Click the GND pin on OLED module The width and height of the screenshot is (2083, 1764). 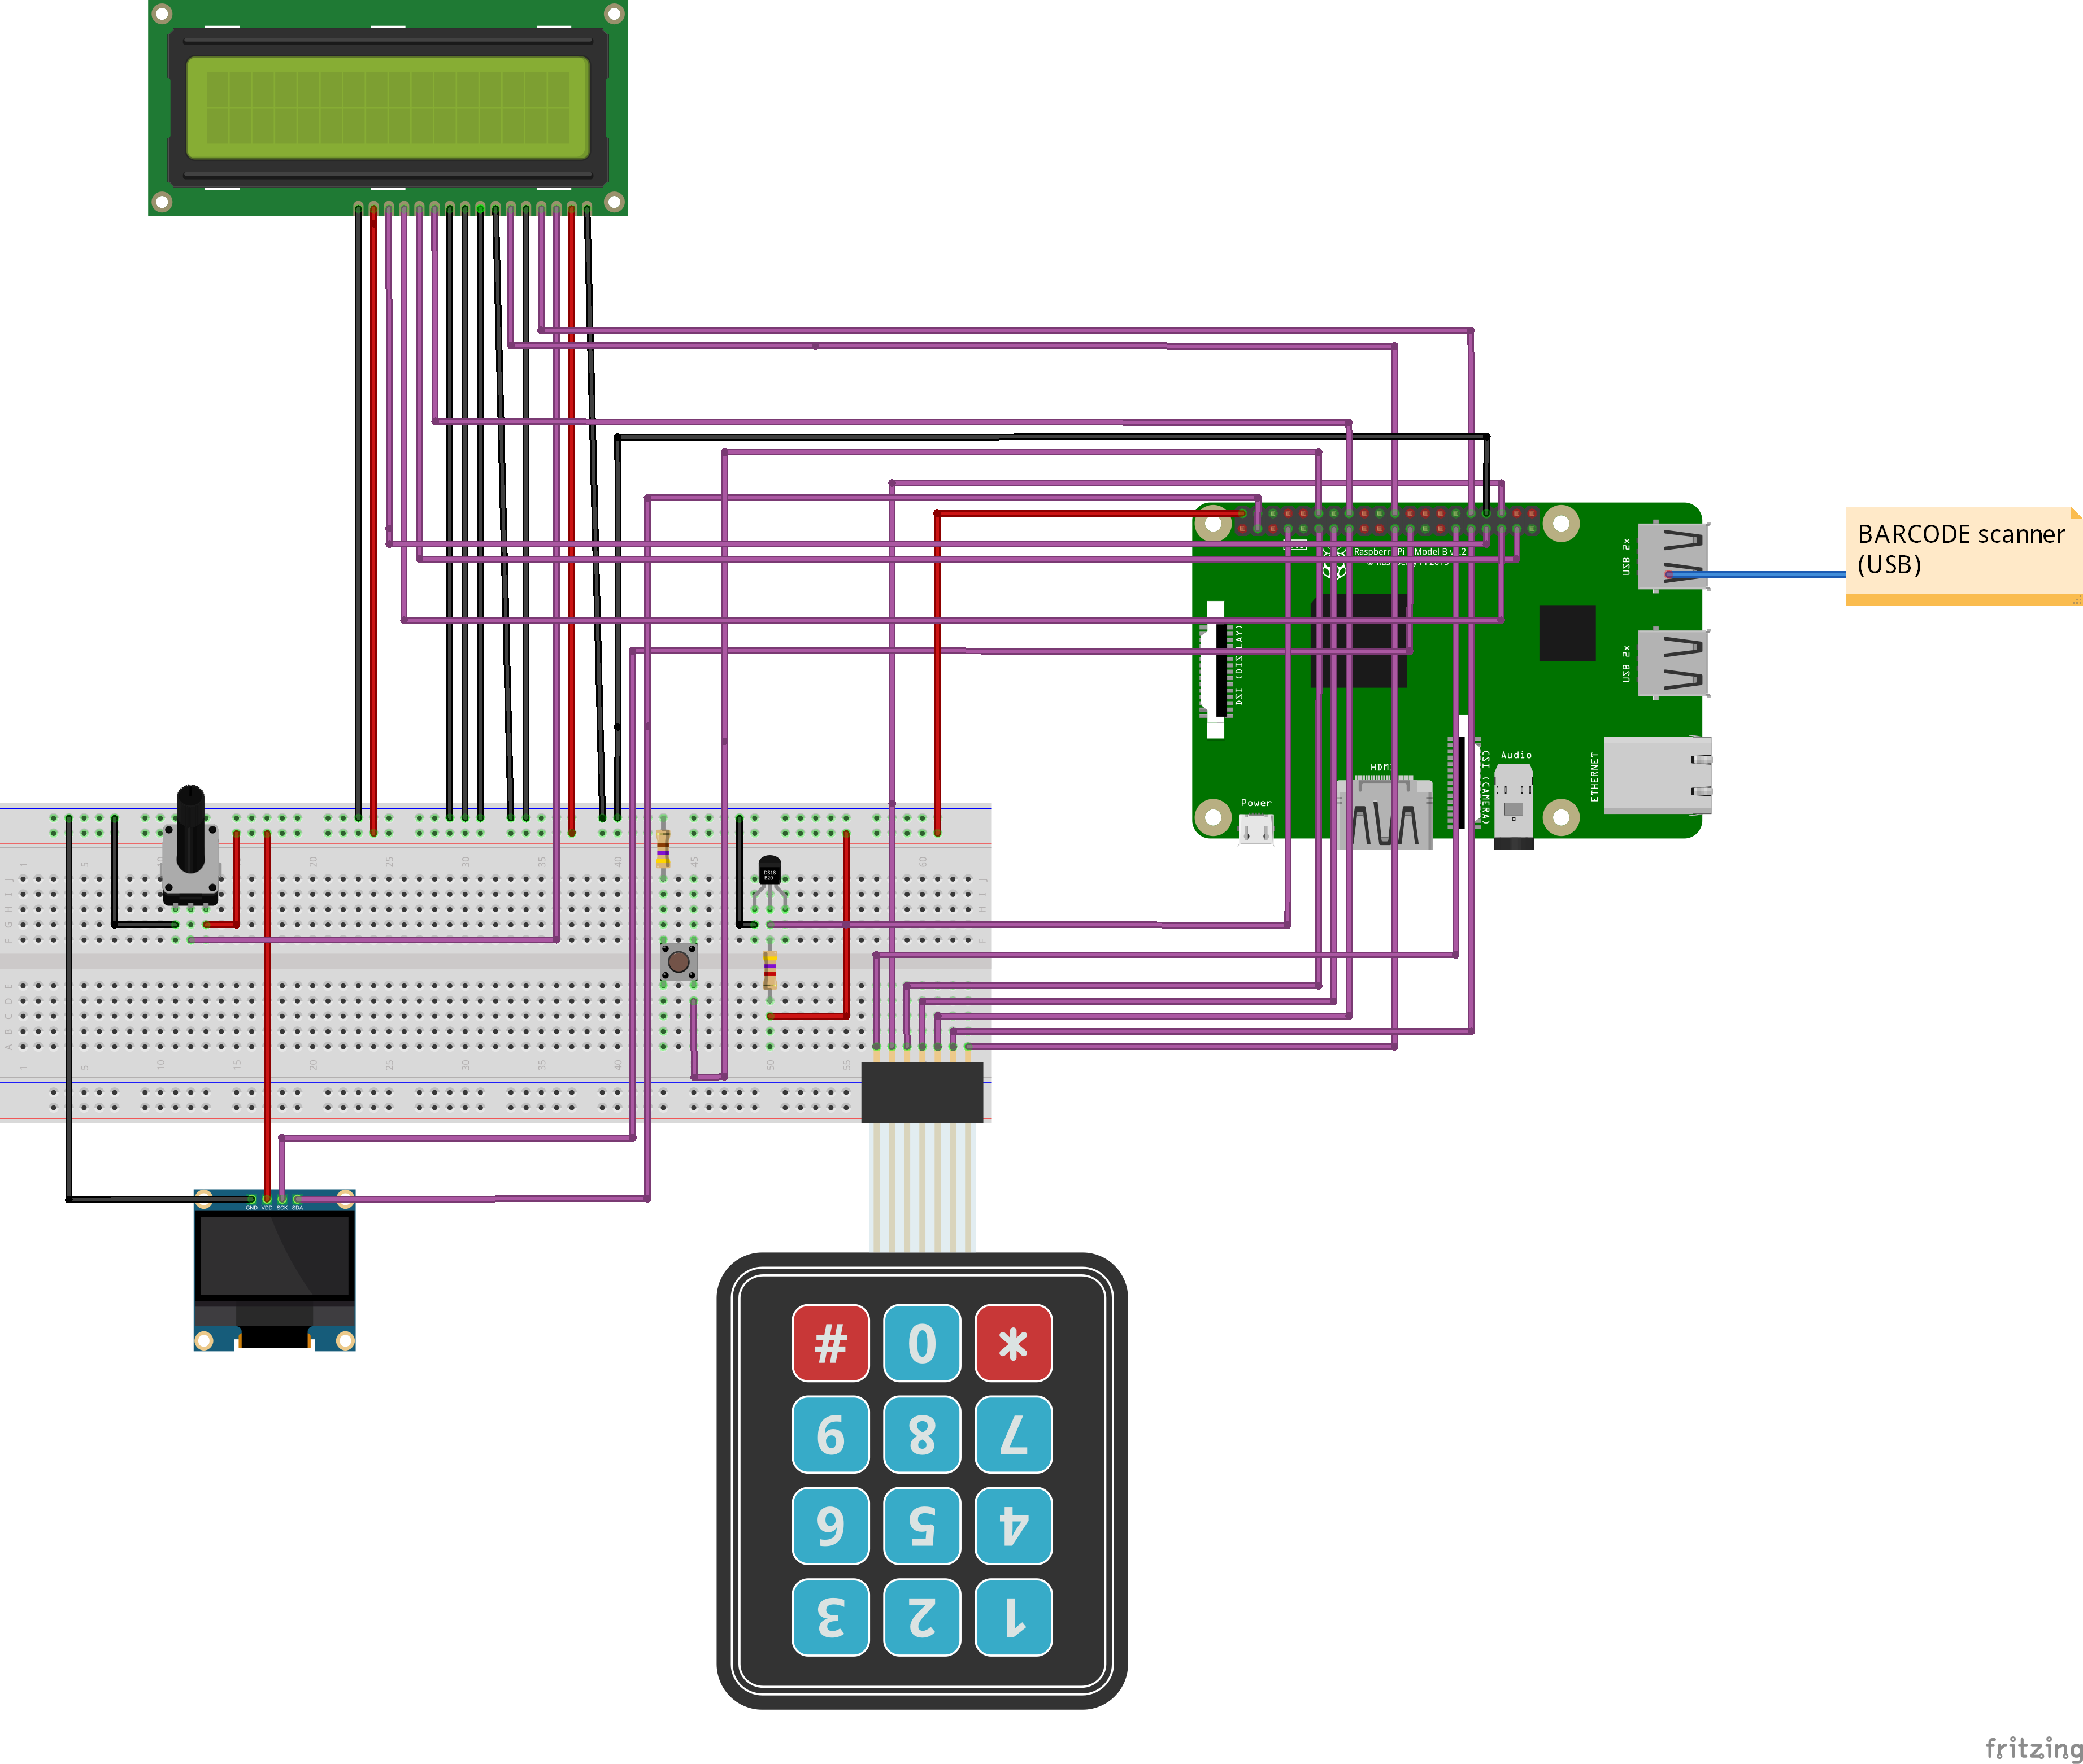tap(251, 1199)
